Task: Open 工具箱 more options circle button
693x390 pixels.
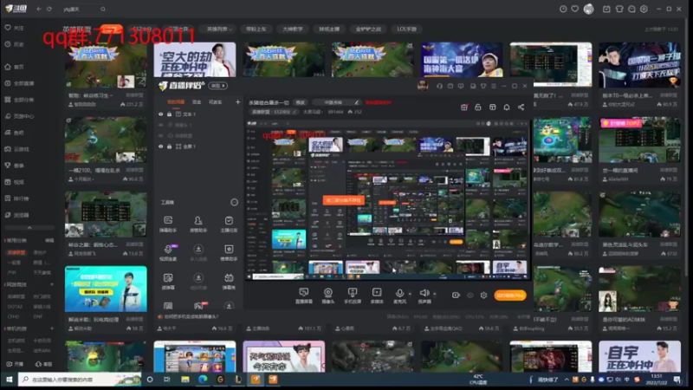Action: click(x=234, y=202)
